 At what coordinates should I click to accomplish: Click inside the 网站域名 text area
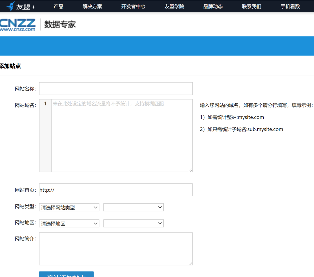tap(122, 136)
